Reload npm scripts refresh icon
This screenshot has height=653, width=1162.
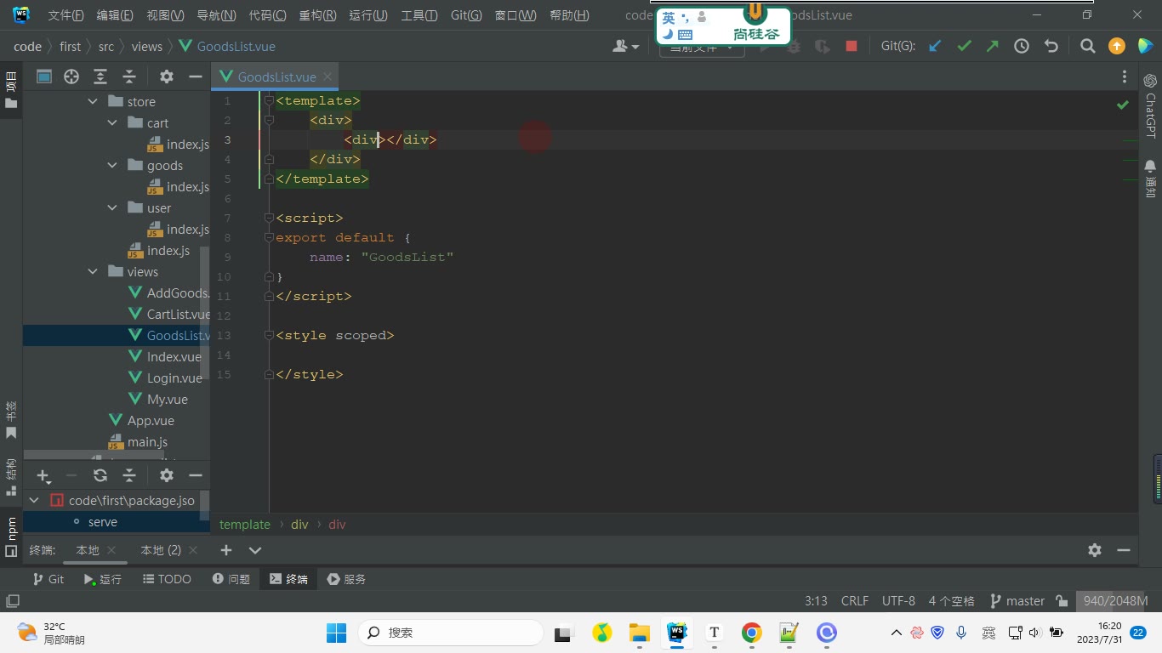[x=100, y=476]
